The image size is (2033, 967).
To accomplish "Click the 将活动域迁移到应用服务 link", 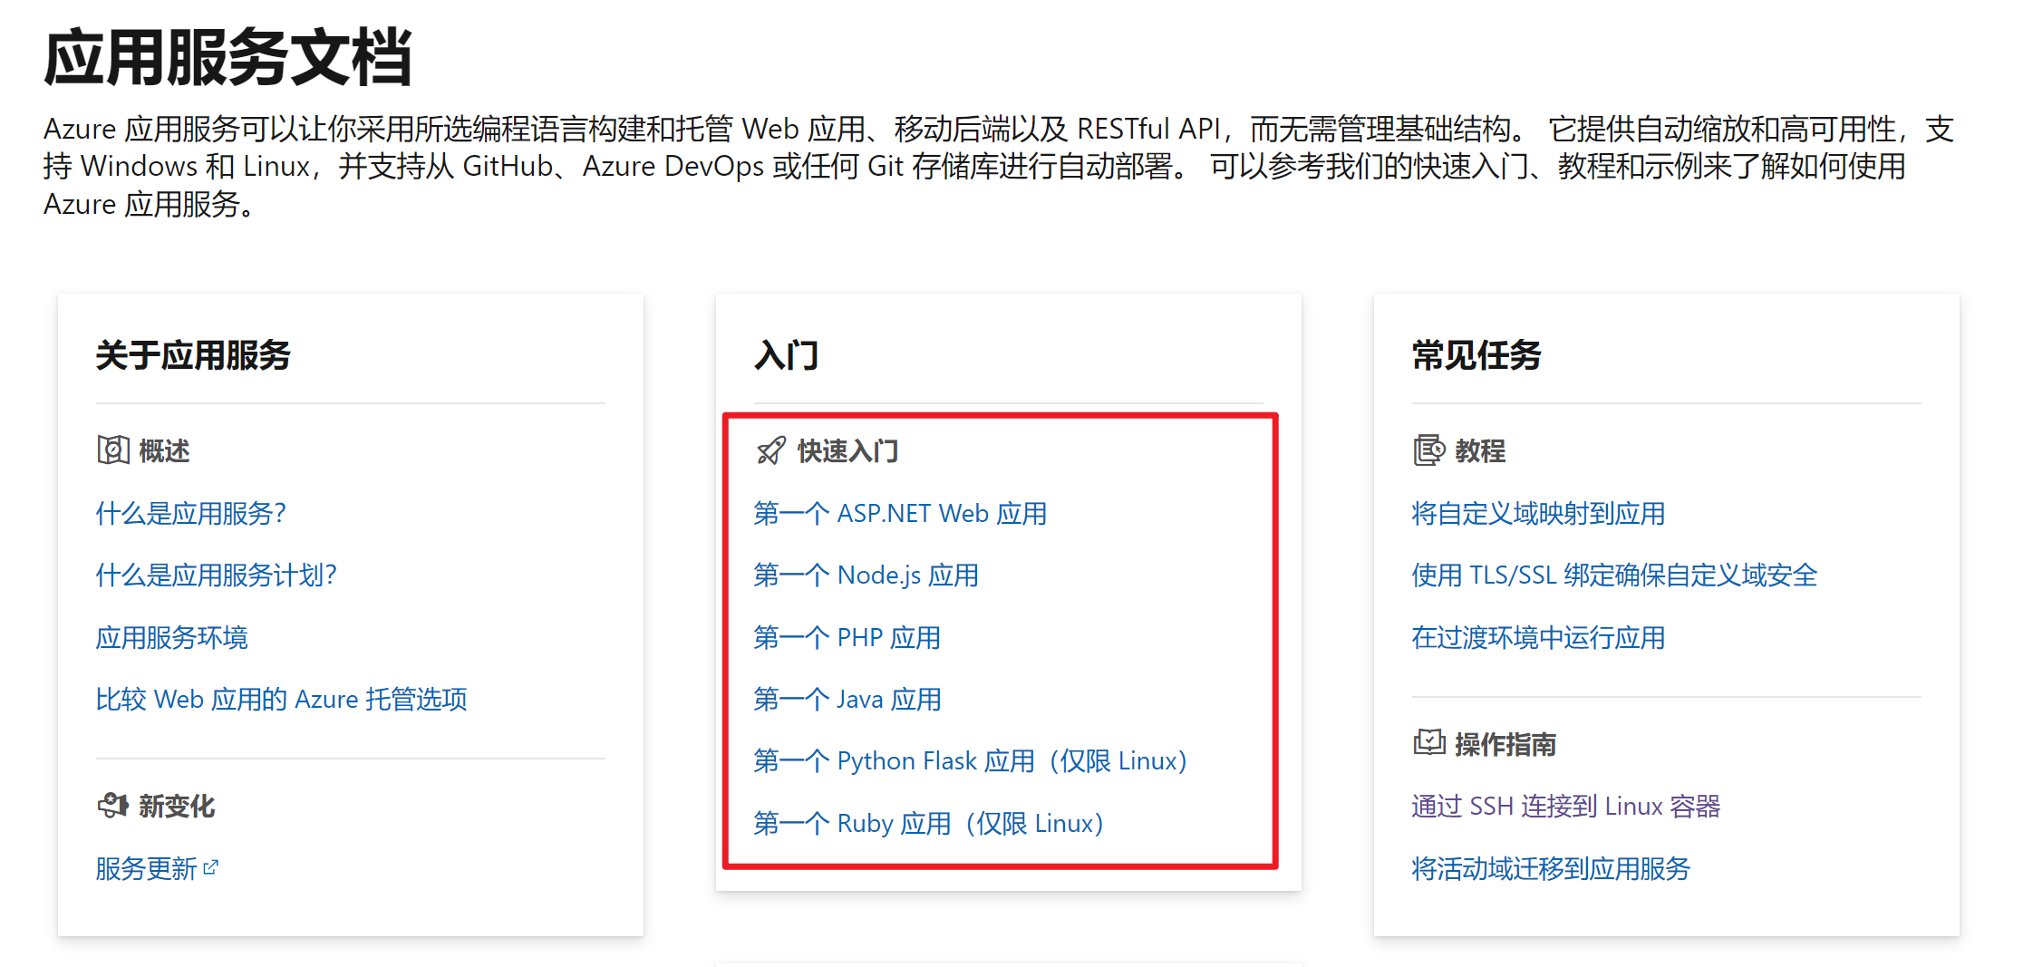I will (x=1550, y=868).
